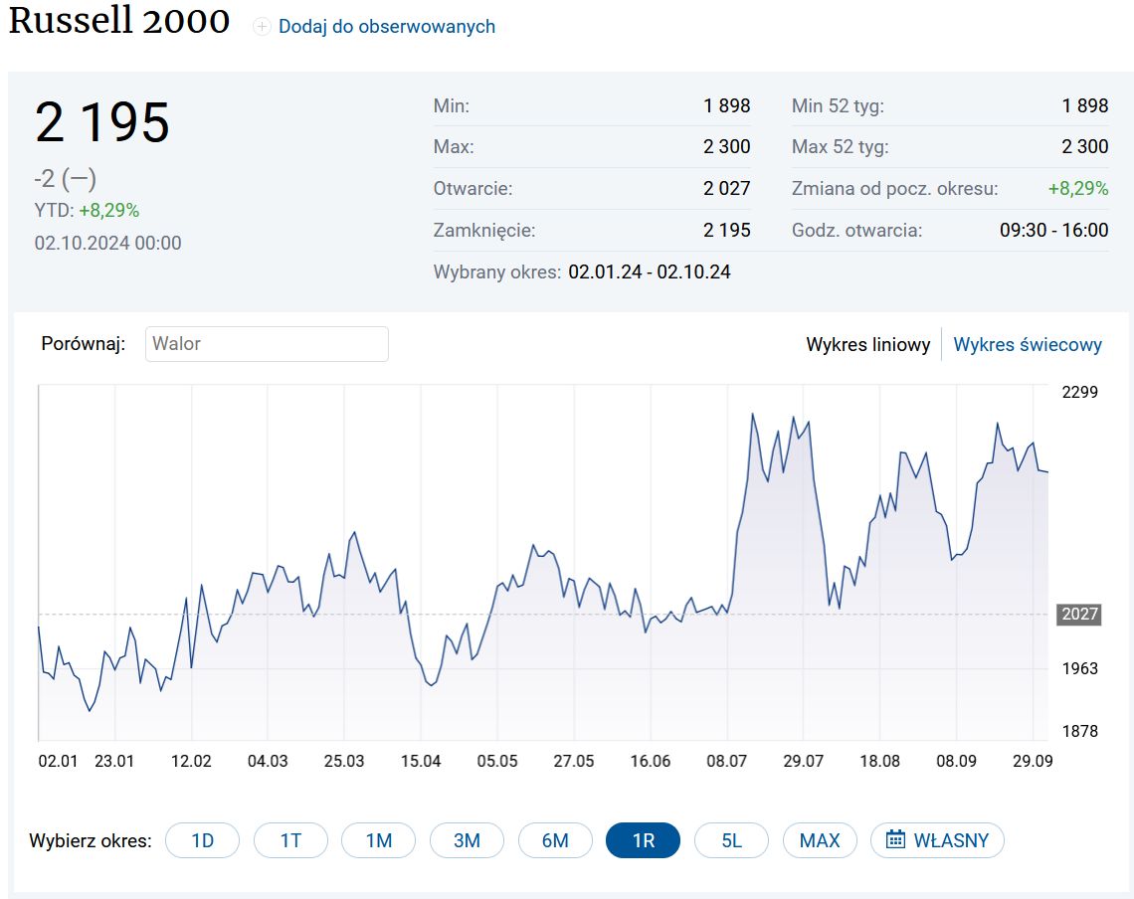
Task: Select the active 1R yearly period
Action: click(x=643, y=840)
